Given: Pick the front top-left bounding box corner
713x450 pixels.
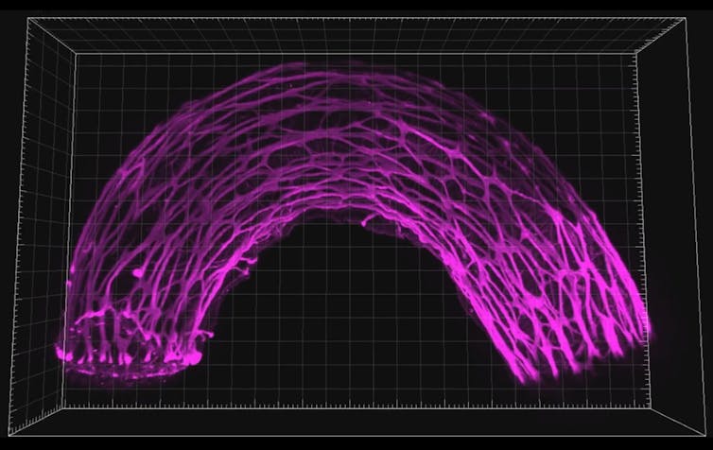Looking at the screenshot, I should [31, 18].
